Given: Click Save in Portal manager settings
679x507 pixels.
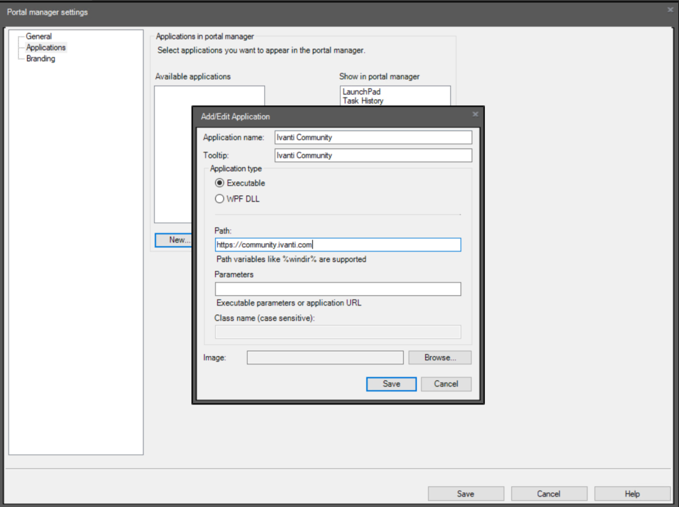Looking at the screenshot, I should (465, 493).
